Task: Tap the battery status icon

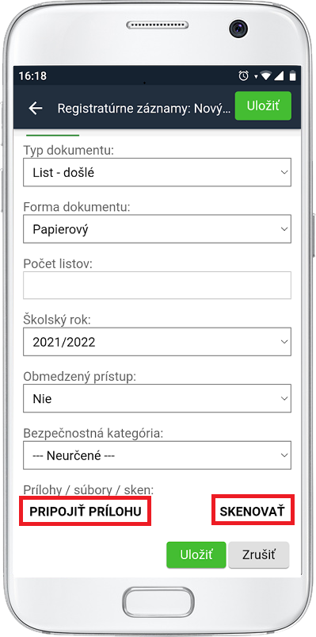Action: click(292, 76)
